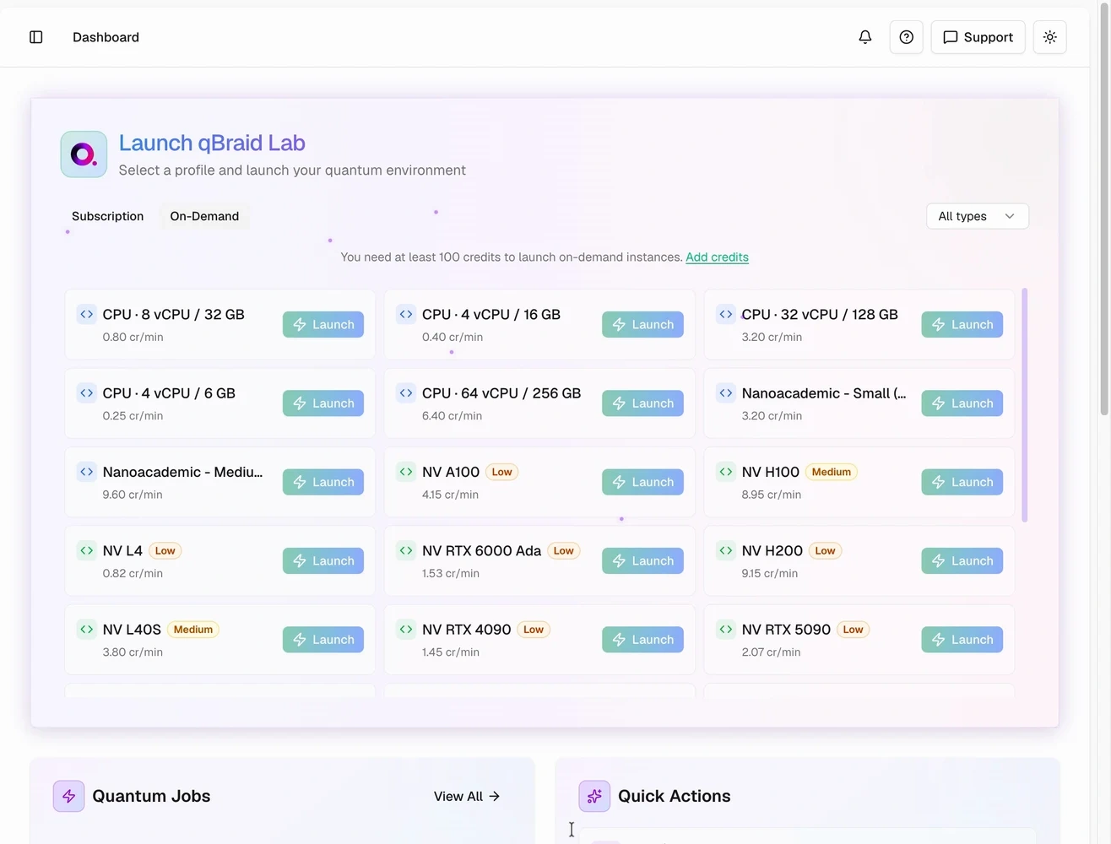1111x844 pixels.
Task: Click the Quick Actions sparkle icon
Action: 594,796
